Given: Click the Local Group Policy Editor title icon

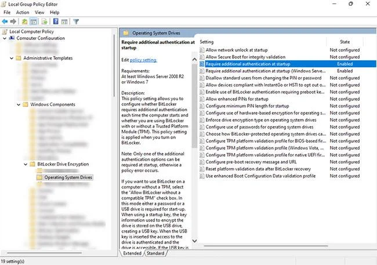Looking at the screenshot, I should pos(3,4).
